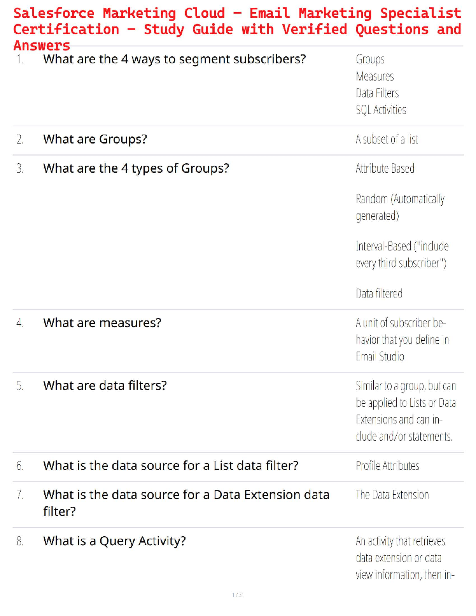
Task: Click question 1 about segmenting subscribers
Action: pyautogui.click(x=174, y=59)
